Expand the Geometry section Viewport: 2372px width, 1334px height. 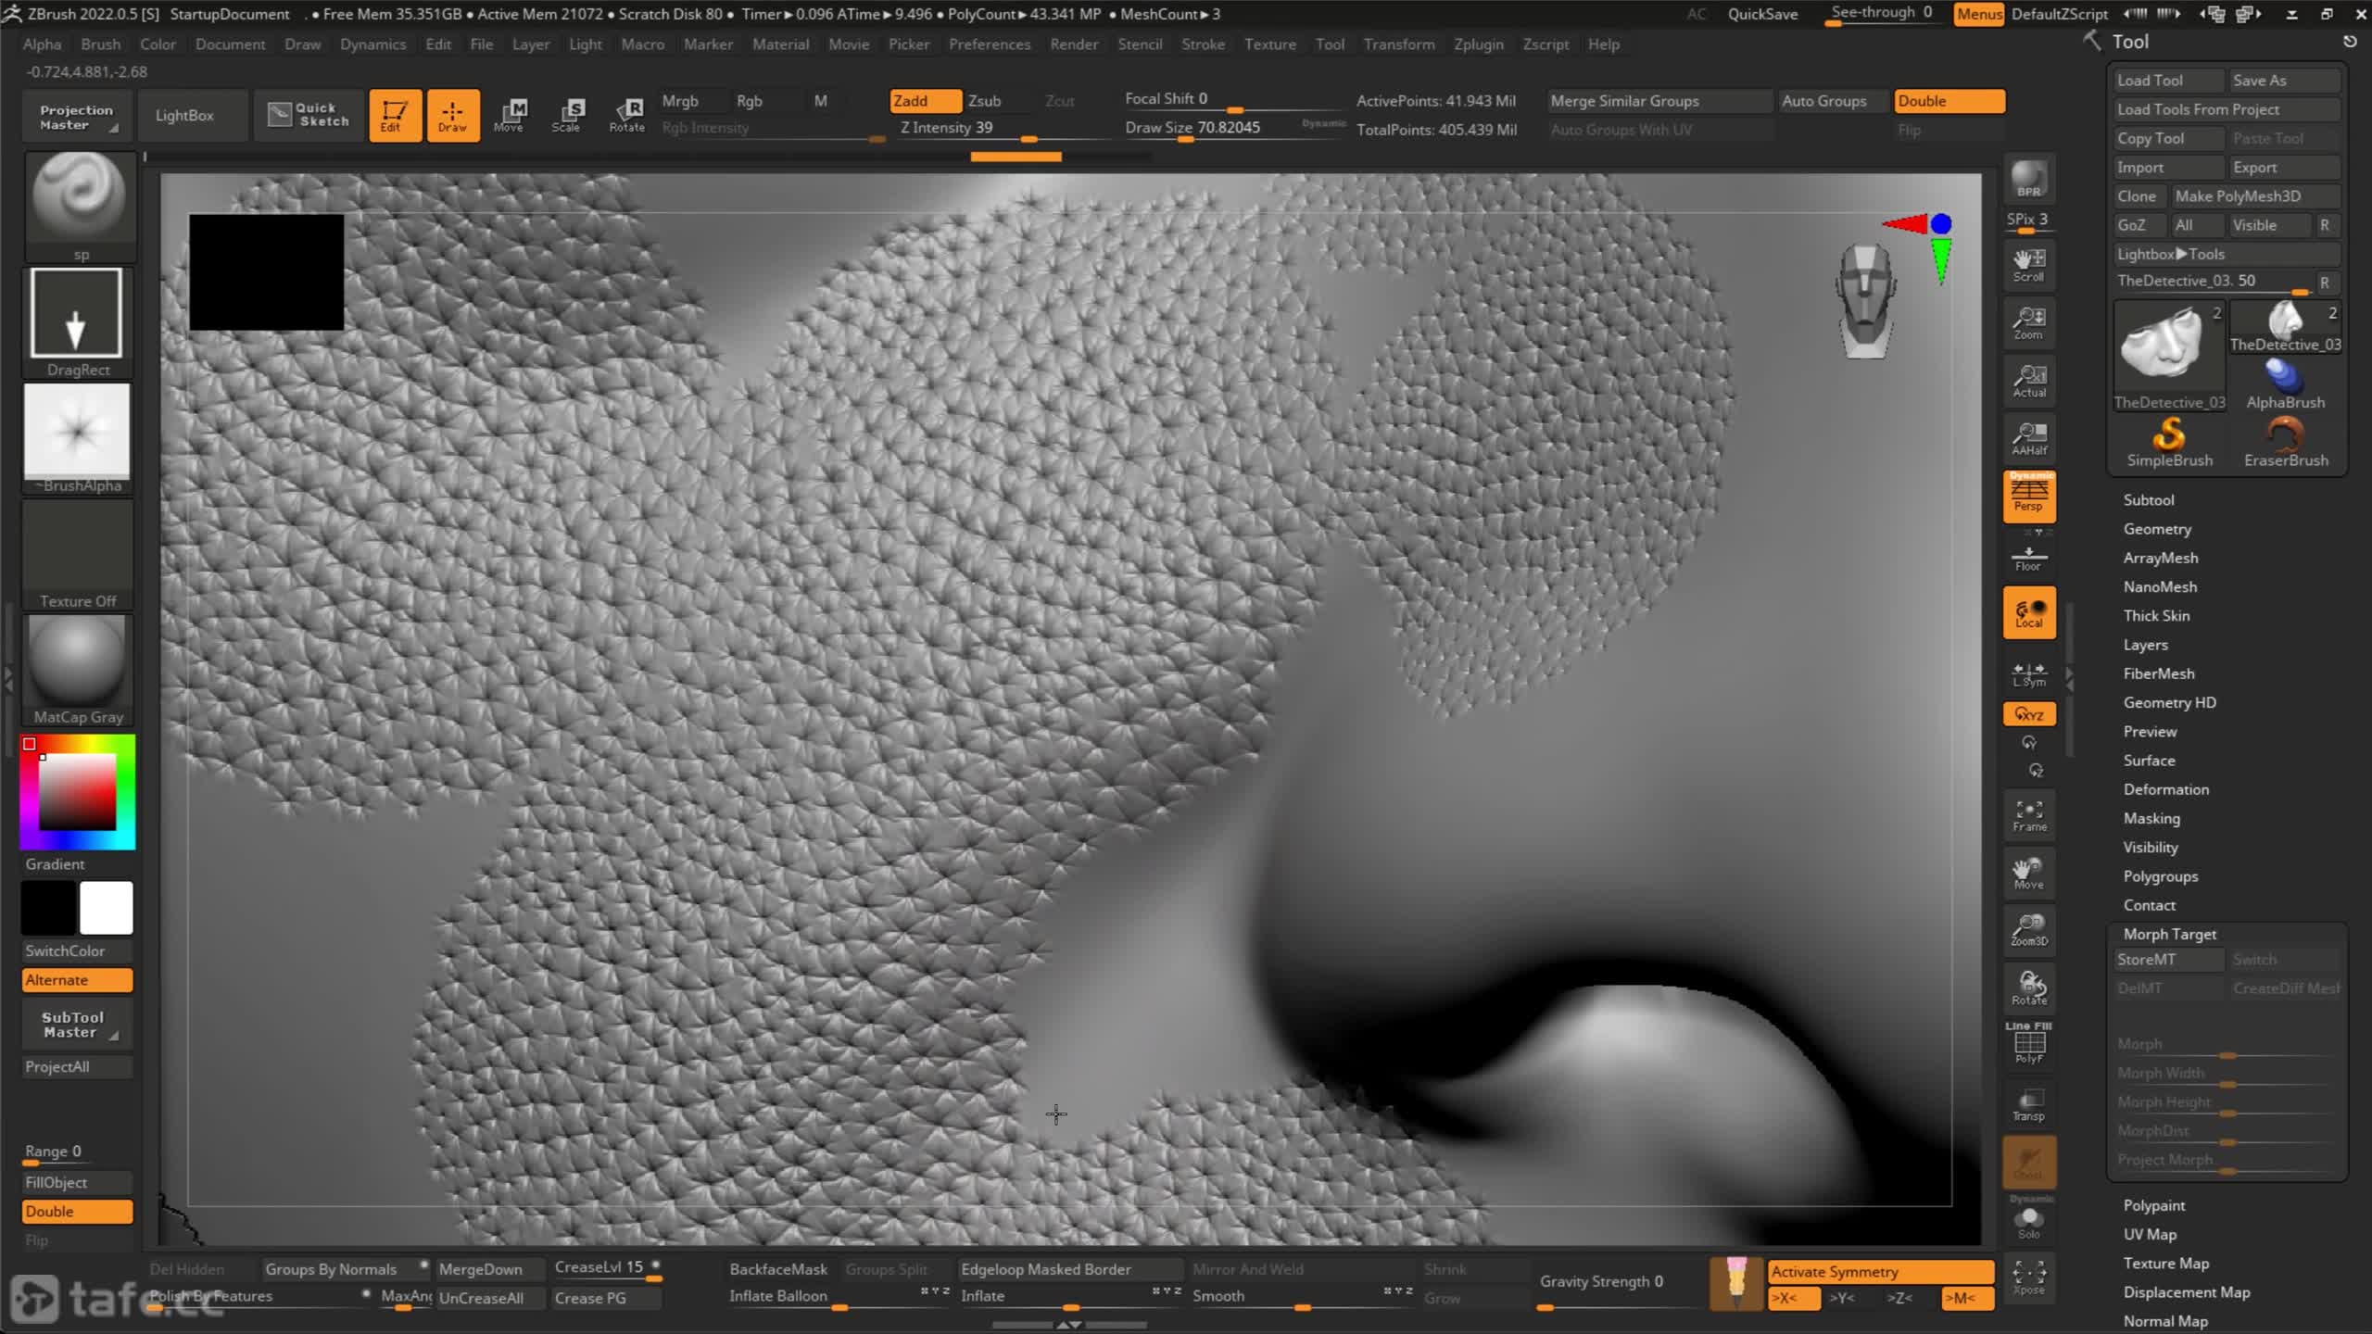pyautogui.click(x=2157, y=529)
